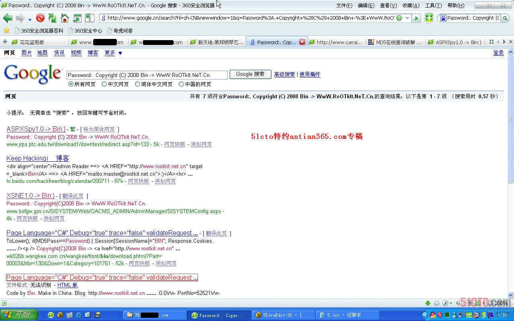Click 转为简体网页 link

coord(99,129)
